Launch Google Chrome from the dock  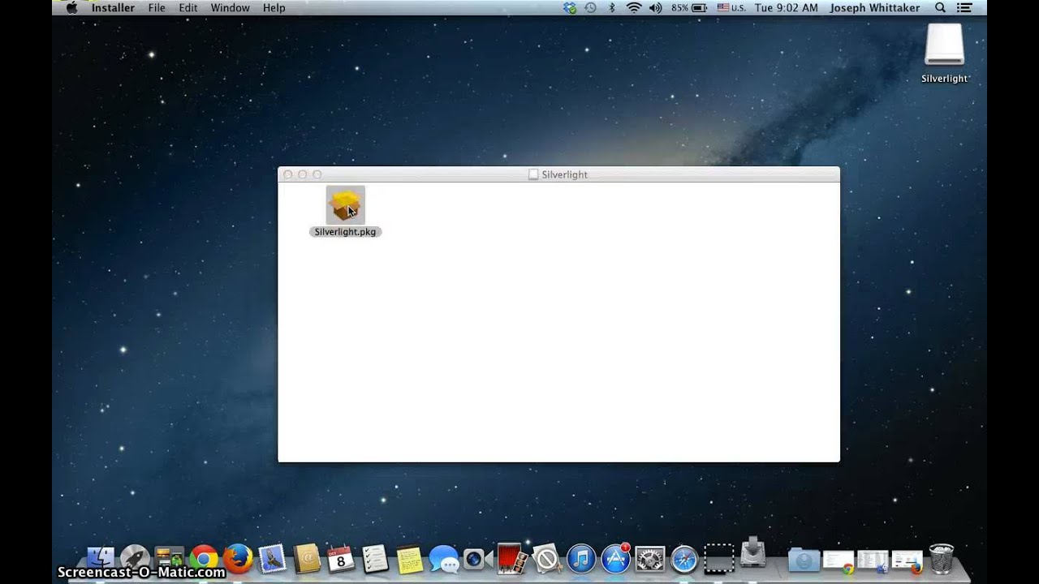pos(204,559)
